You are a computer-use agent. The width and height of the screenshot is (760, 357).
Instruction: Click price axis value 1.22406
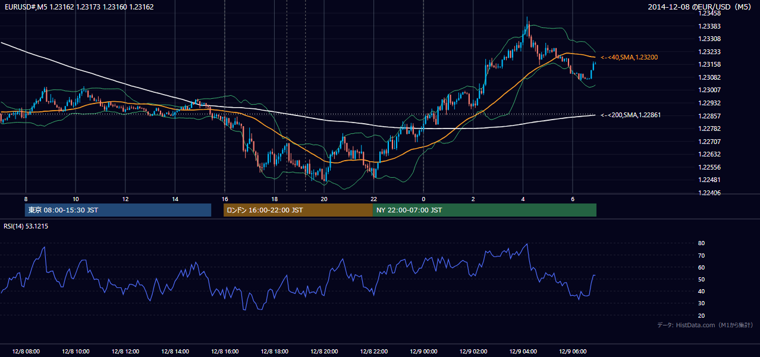[709, 193]
